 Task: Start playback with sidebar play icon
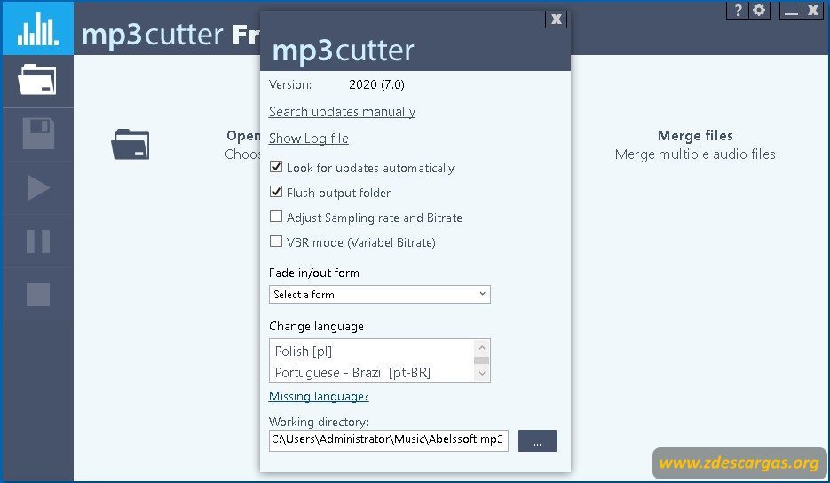coord(38,187)
